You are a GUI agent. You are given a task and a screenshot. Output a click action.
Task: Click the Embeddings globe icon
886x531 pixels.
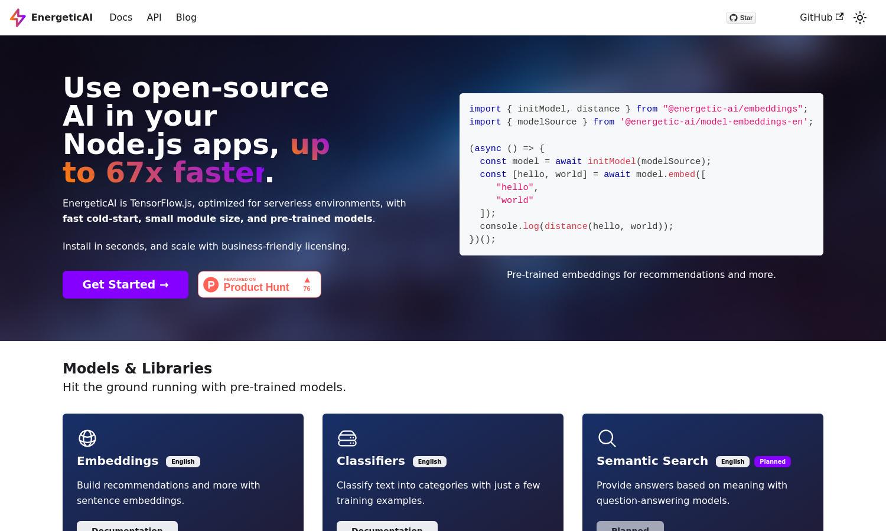pos(87,438)
